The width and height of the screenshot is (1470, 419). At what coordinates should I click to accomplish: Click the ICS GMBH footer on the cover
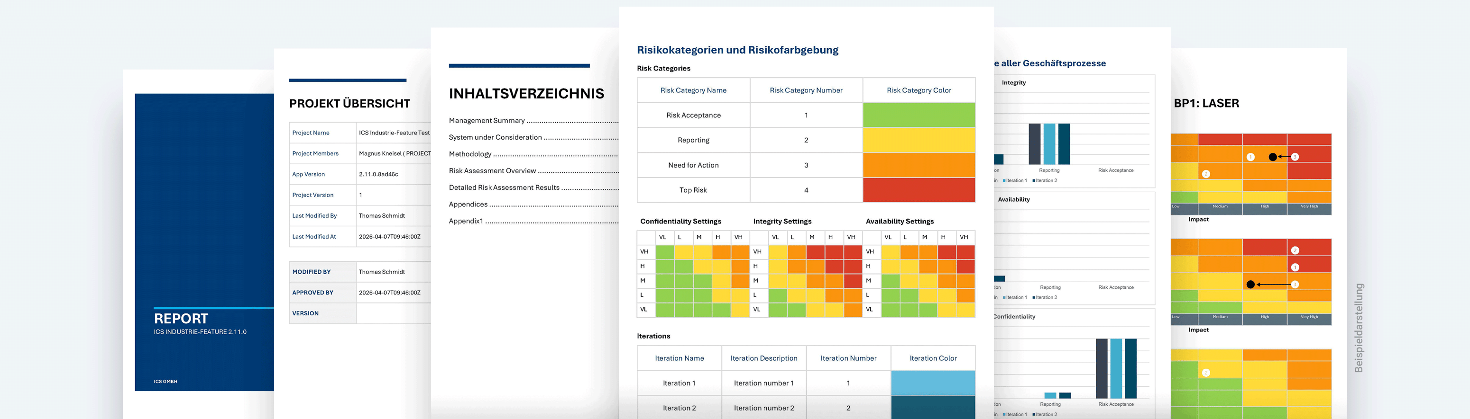(x=165, y=382)
